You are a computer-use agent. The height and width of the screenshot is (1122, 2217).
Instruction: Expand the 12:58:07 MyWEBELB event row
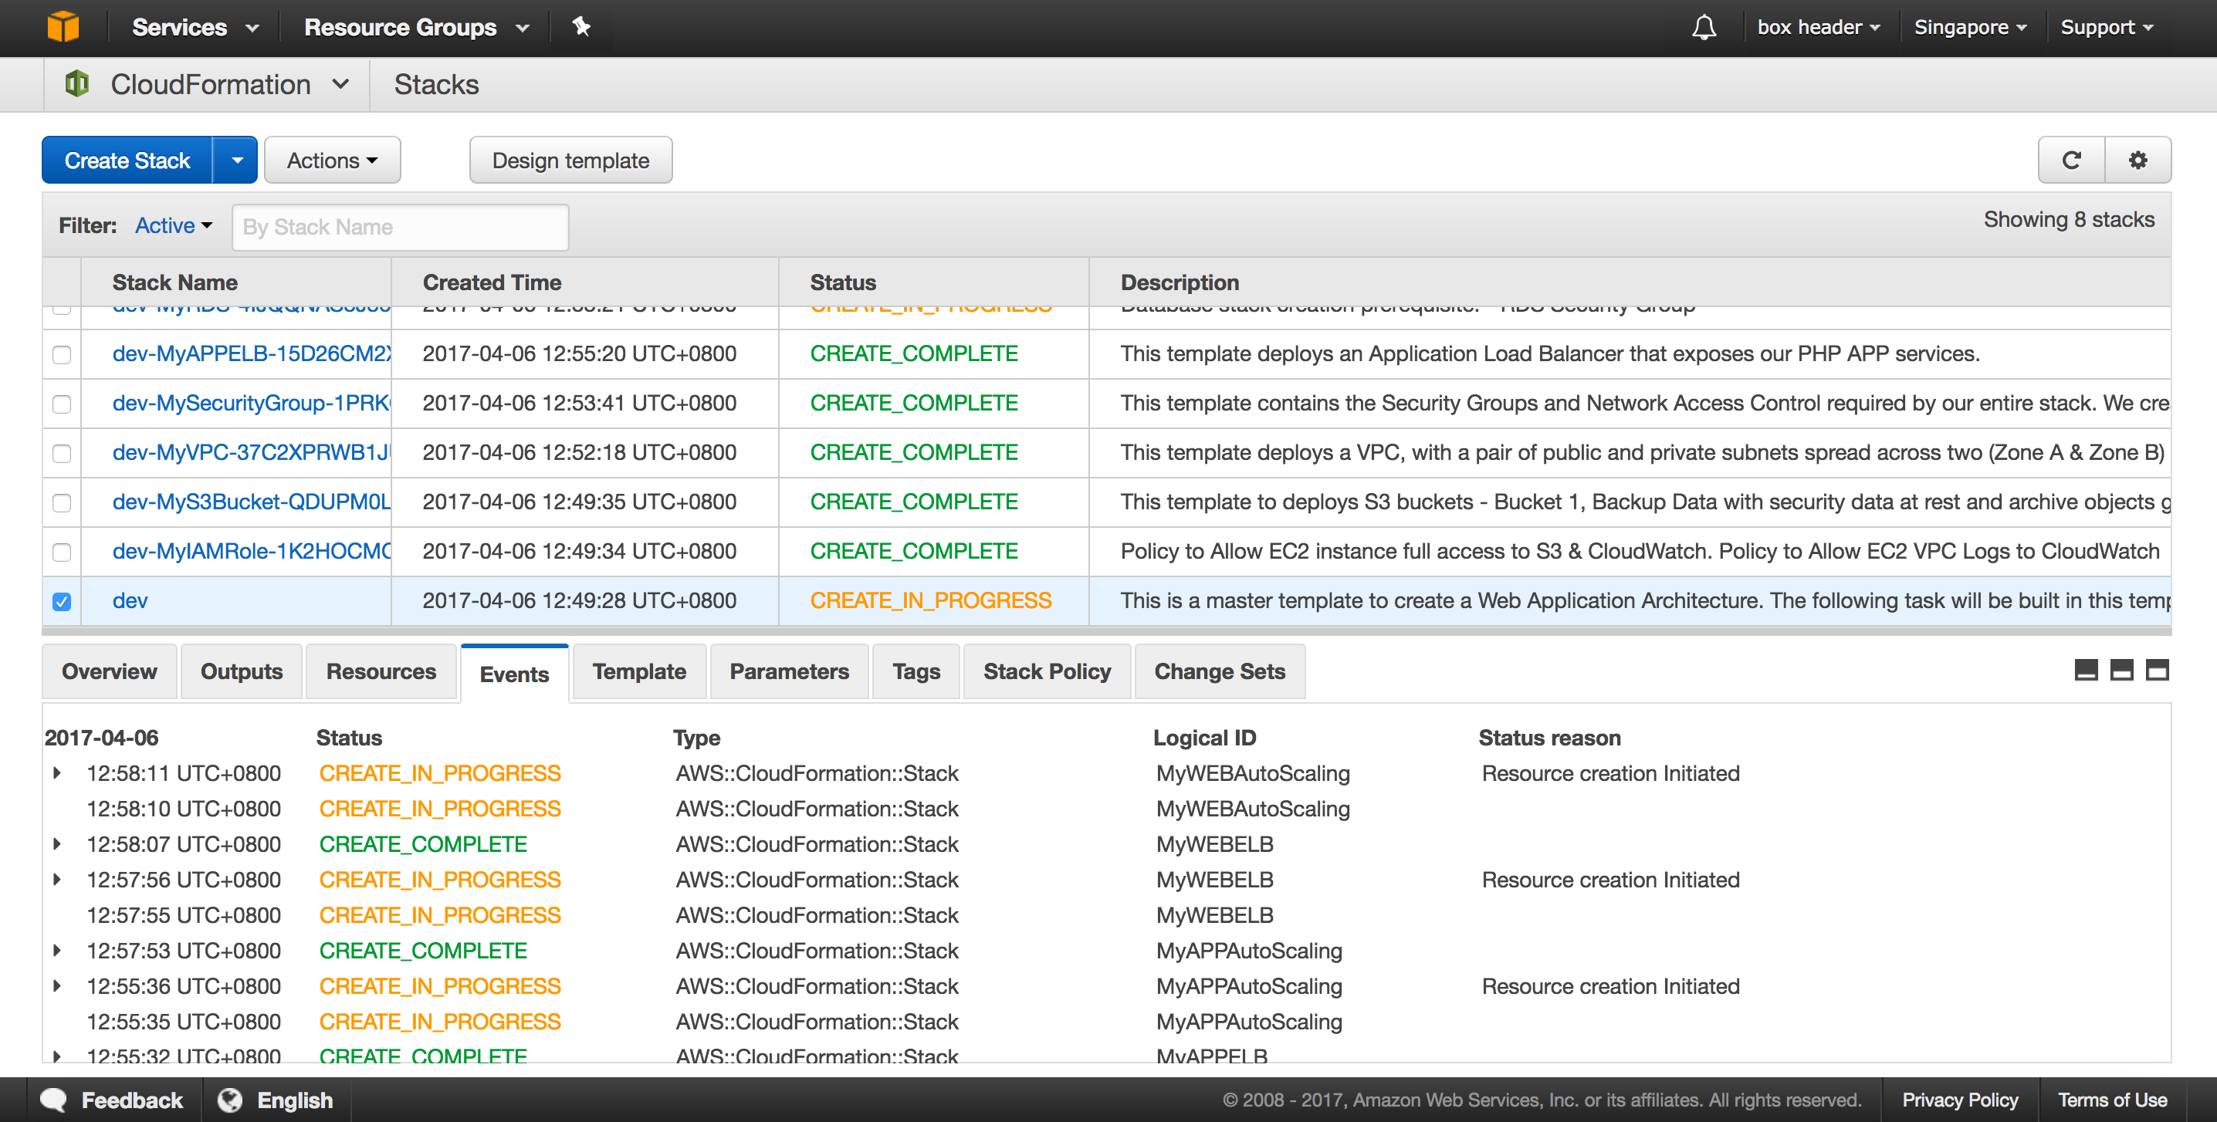[x=57, y=844]
